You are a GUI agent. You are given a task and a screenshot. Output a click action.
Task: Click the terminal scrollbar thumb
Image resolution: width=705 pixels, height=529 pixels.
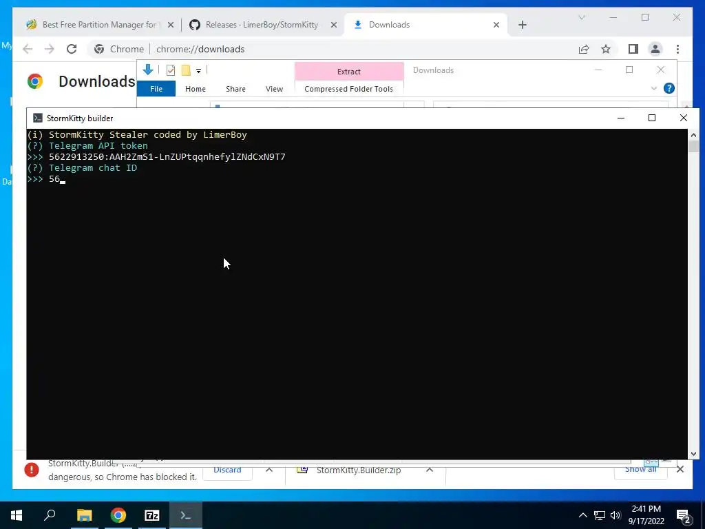coord(693,147)
